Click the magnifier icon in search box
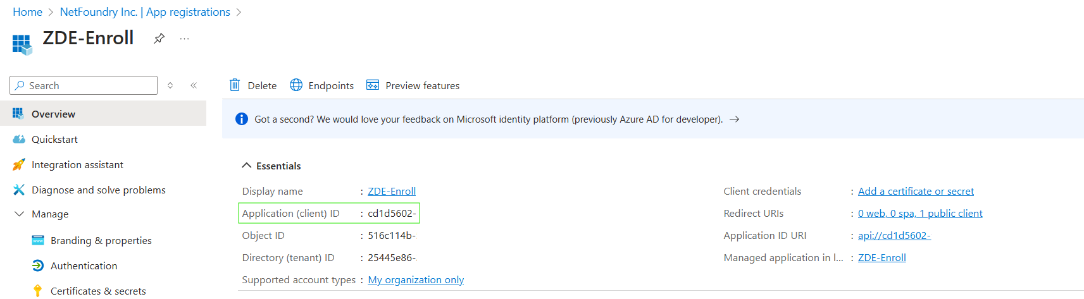This screenshot has width=1084, height=299. click(x=20, y=85)
